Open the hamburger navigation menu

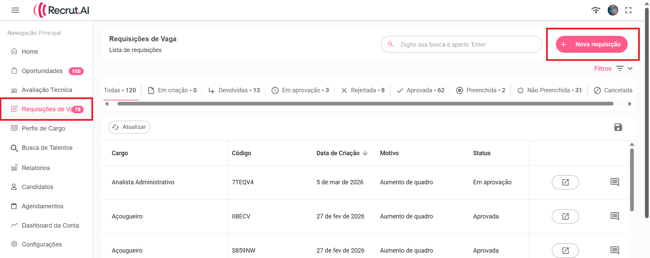coord(15,10)
